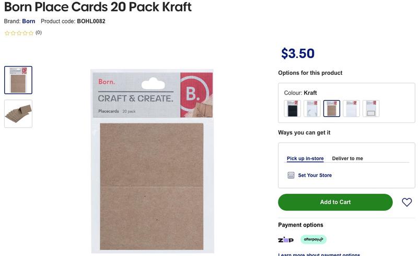The image size is (418, 256).
Task: Open Learn more about payment options
Action: coord(319,254)
